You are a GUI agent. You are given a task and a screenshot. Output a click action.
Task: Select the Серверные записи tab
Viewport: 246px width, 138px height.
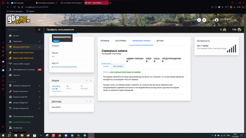point(141,41)
